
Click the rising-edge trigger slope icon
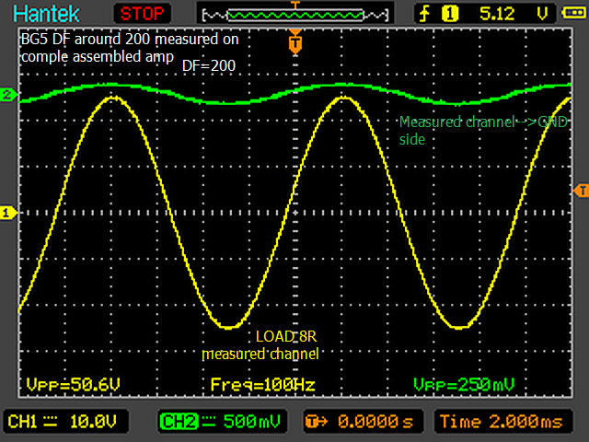424,15
